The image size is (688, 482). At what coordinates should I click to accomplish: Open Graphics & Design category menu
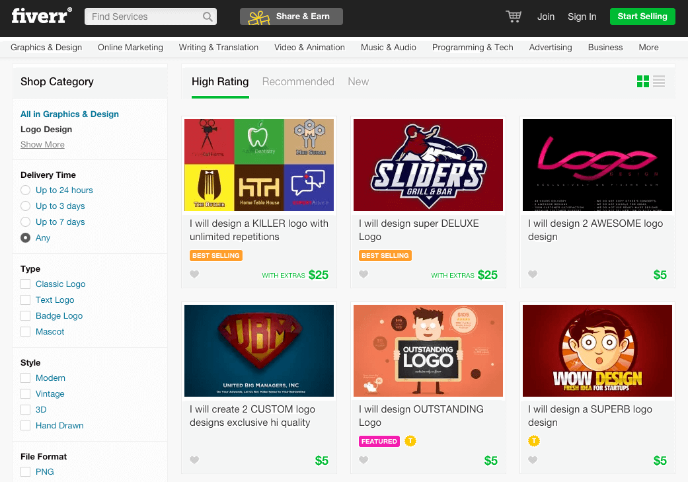point(46,48)
